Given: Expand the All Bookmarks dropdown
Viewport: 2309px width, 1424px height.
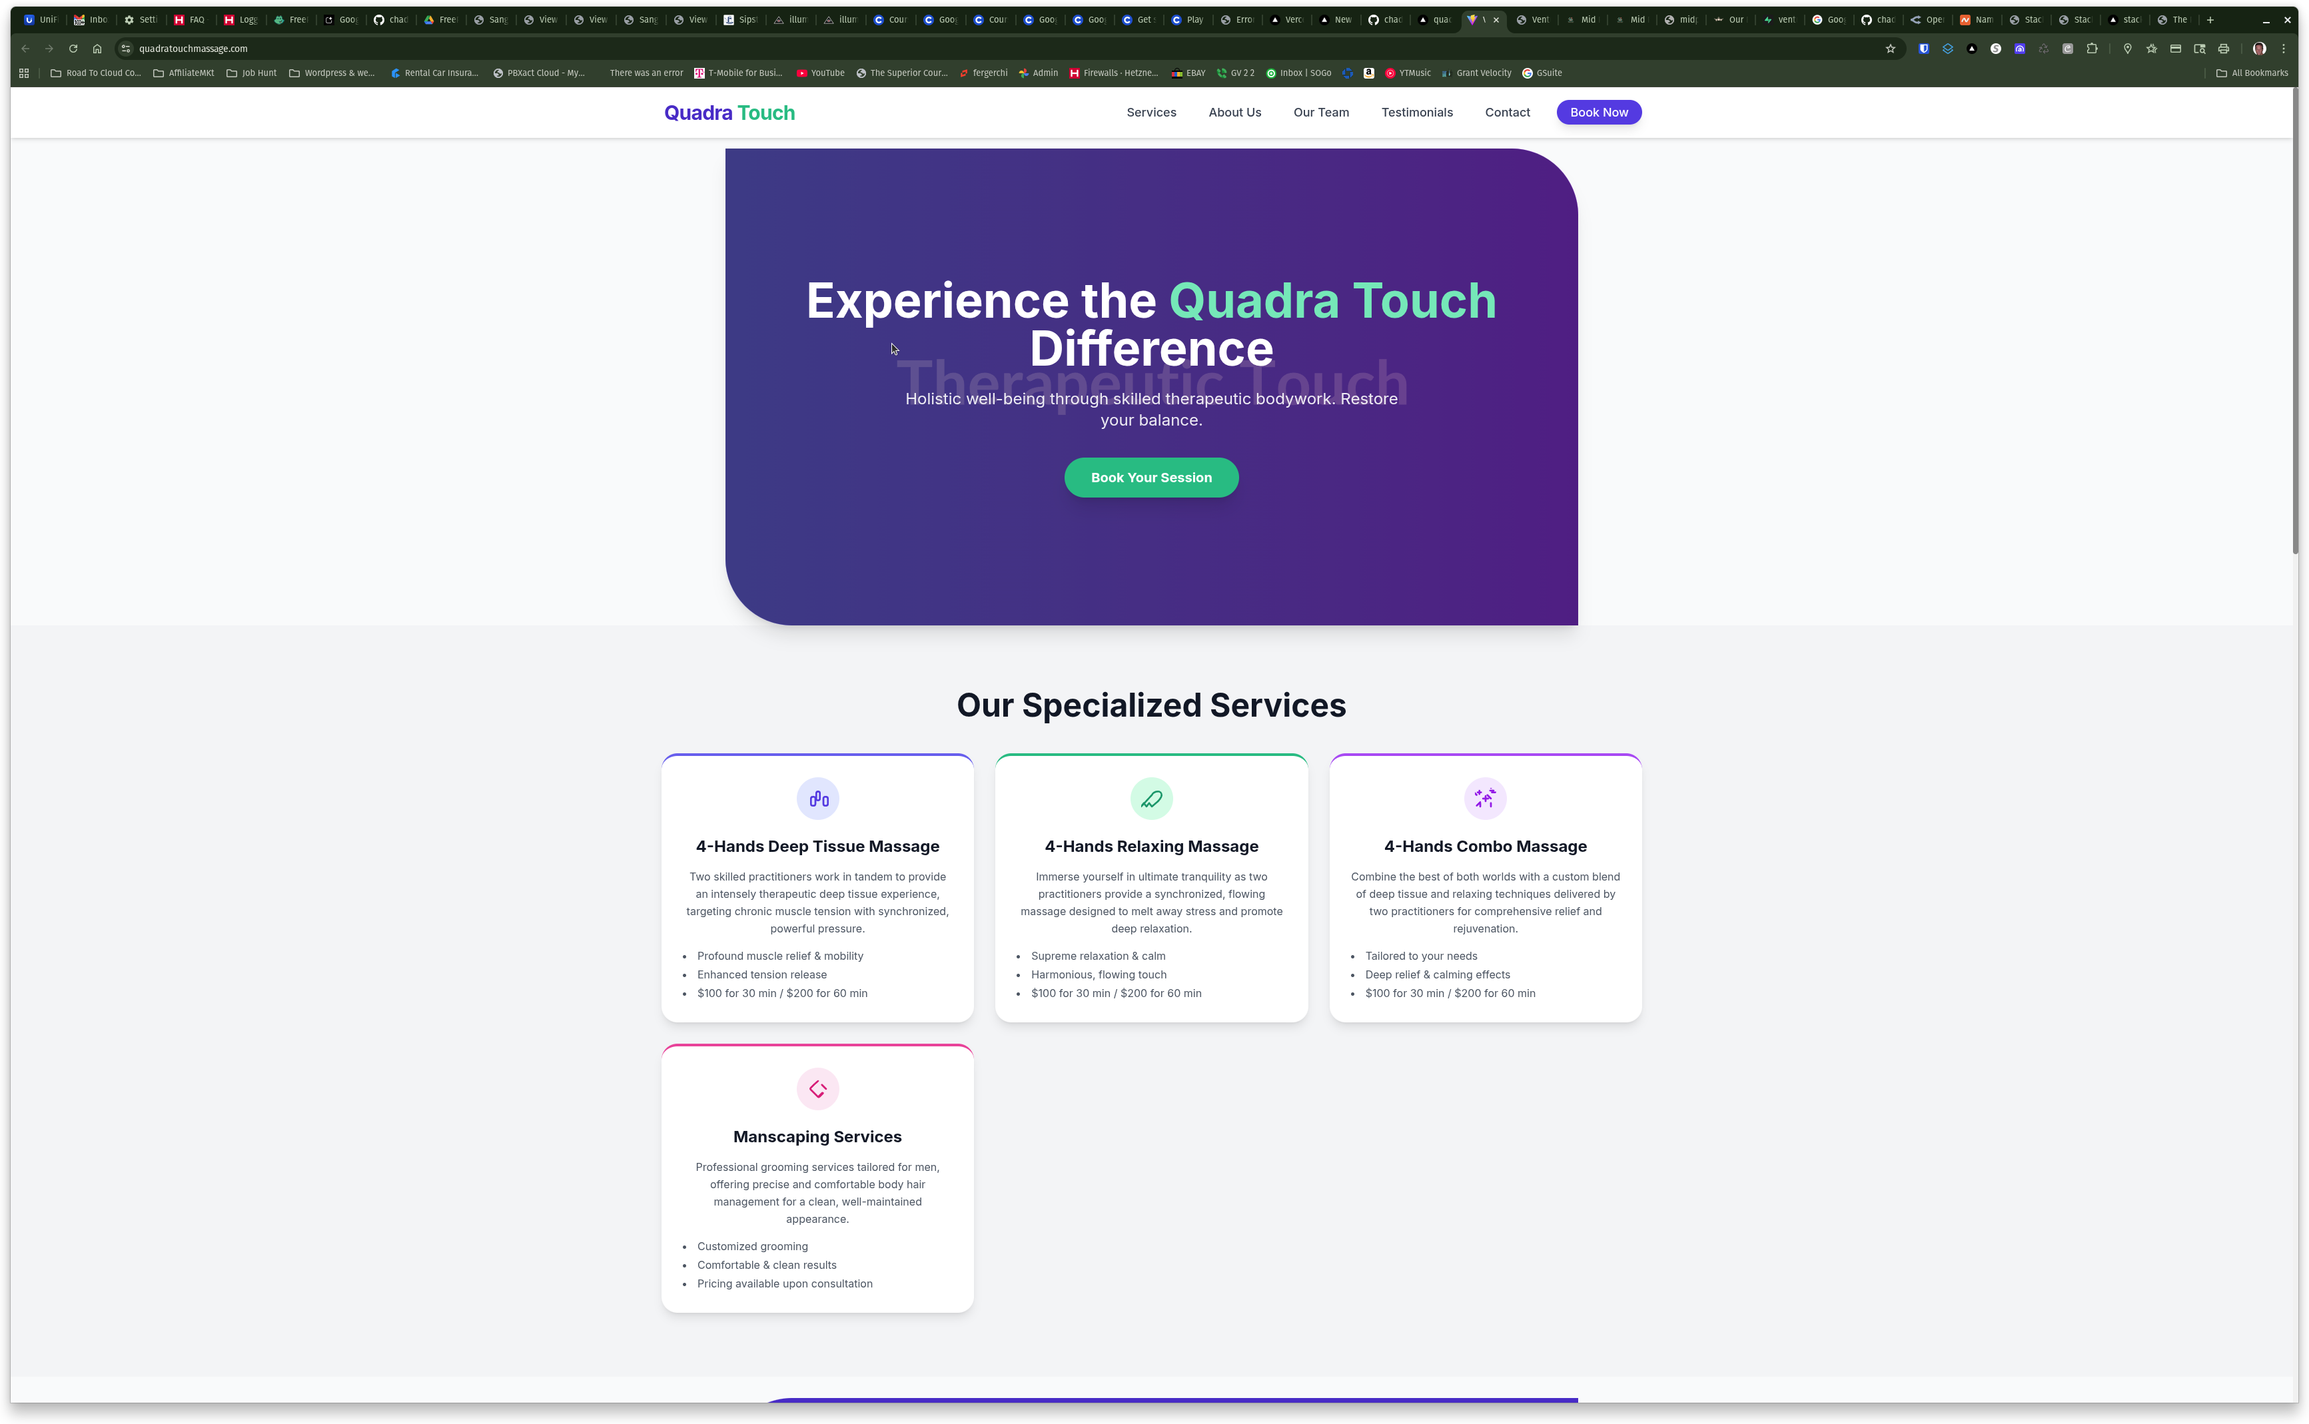Looking at the screenshot, I should pyautogui.click(x=2254, y=73).
